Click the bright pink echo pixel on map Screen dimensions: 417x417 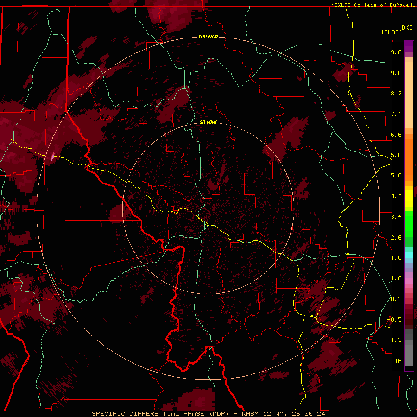pyautogui.click(x=52, y=157)
